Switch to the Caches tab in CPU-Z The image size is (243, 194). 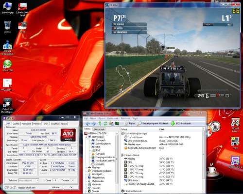click(x=16, y=124)
